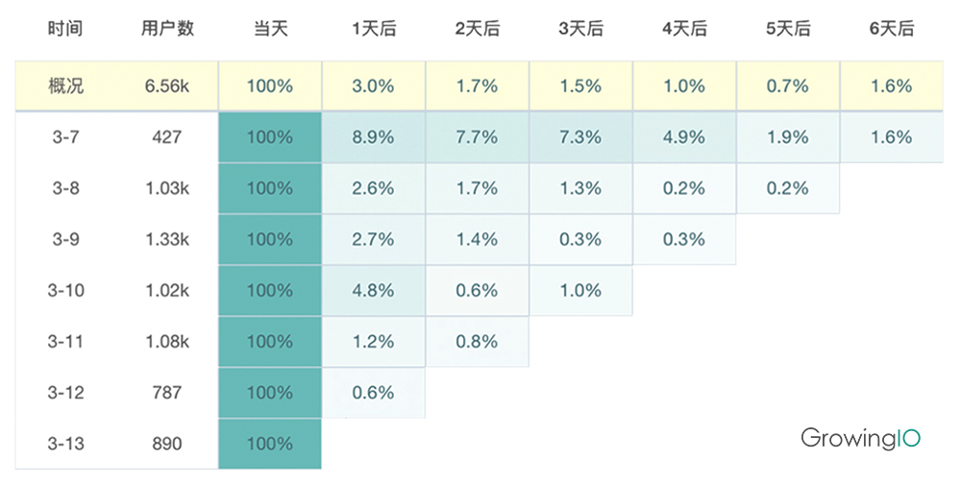Click the 8.9% retention cell
This screenshot has height=485, width=961.
click(x=373, y=137)
